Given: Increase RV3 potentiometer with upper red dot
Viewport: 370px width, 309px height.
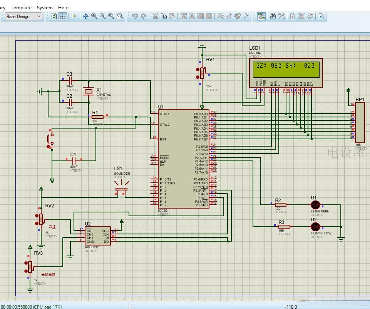Looking at the screenshot, I should (x=26, y=263).
